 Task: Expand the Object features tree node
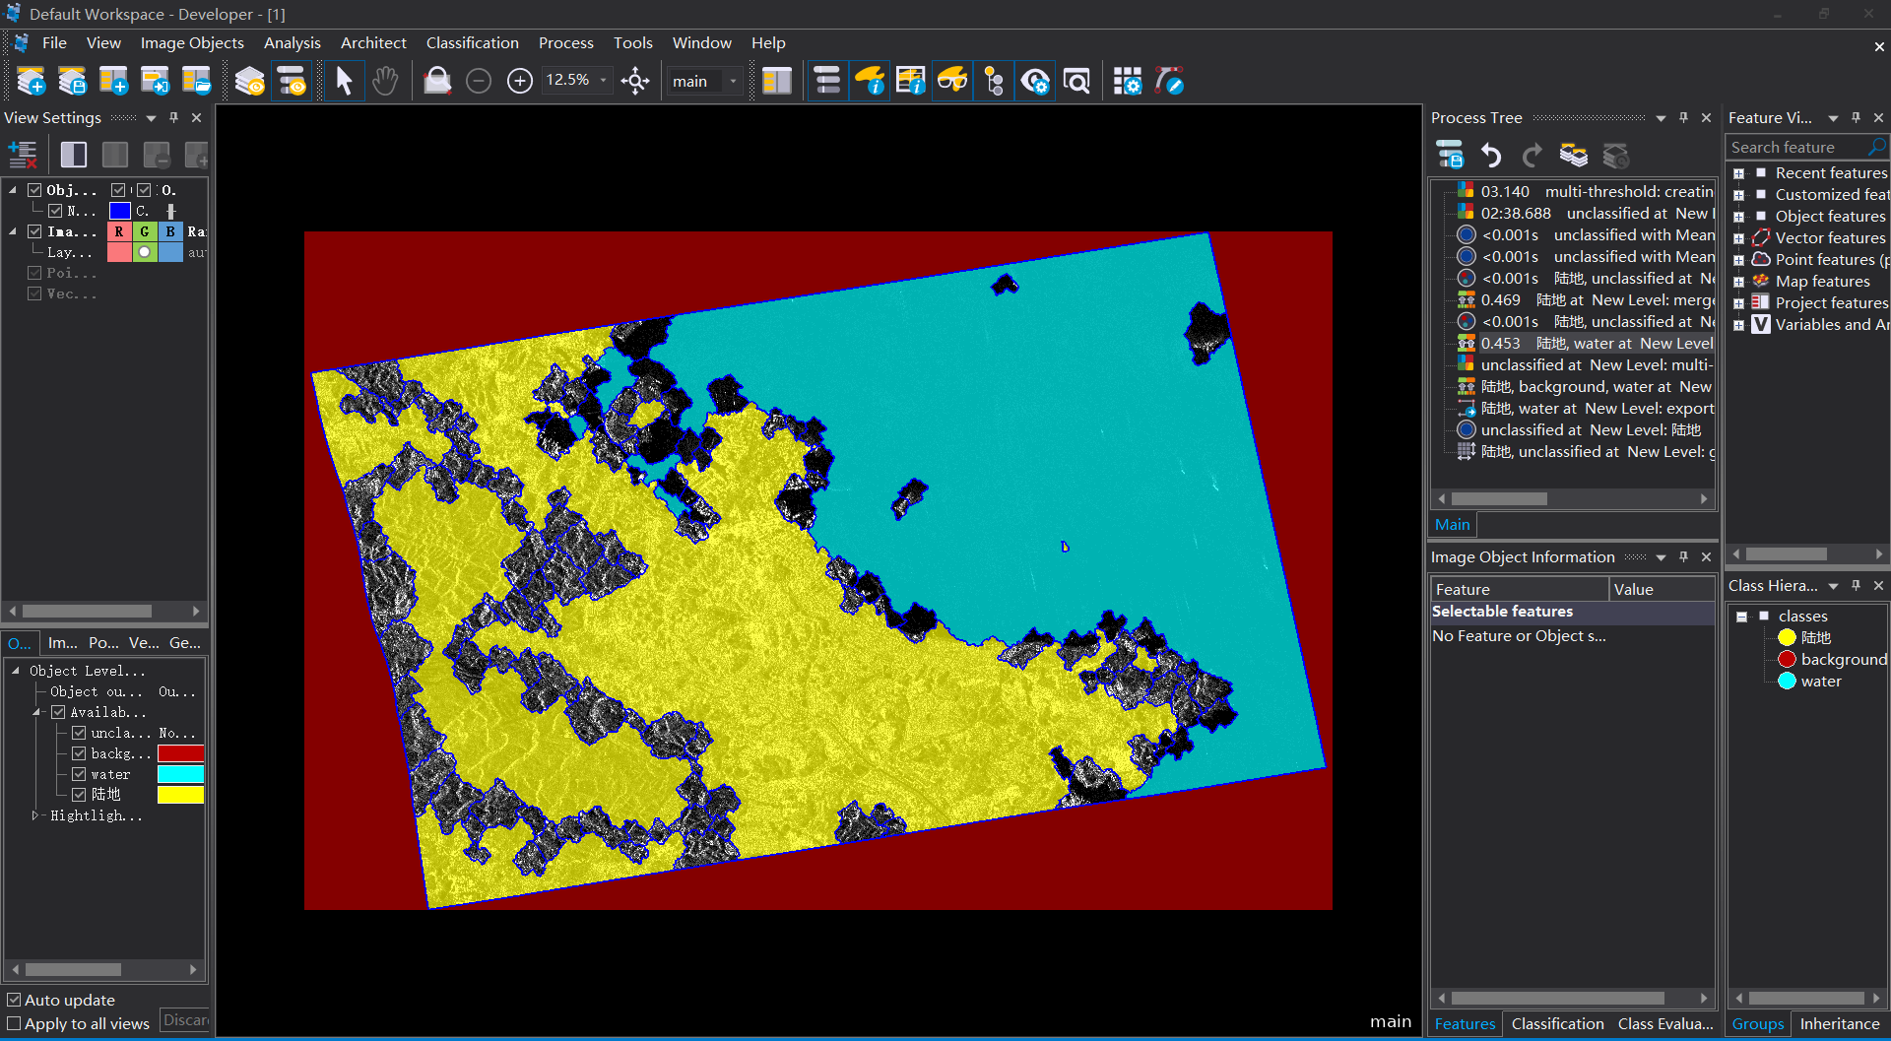[1739, 217]
